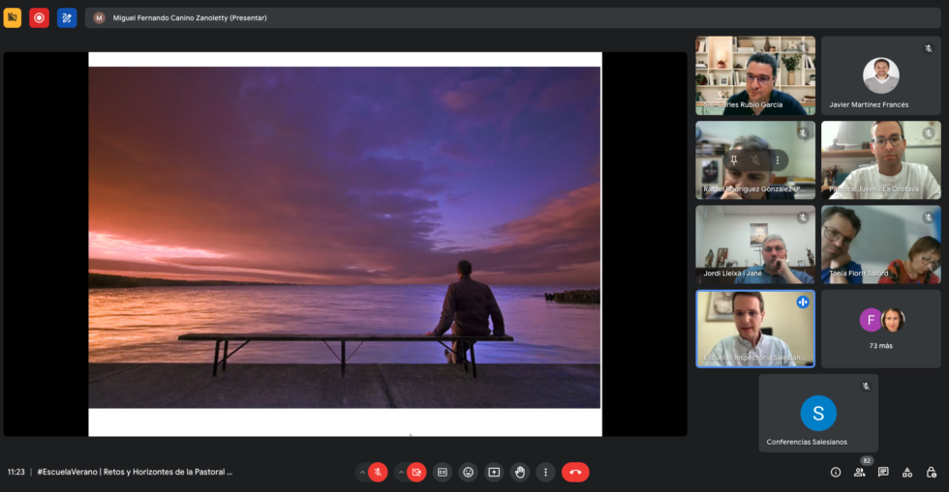The image size is (949, 492).
Task: Raise your hand
Action: click(520, 472)
